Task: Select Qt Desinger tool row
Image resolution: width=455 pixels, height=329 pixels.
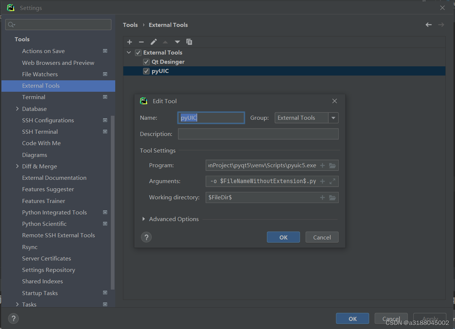Action: click(x=284, y=62)
